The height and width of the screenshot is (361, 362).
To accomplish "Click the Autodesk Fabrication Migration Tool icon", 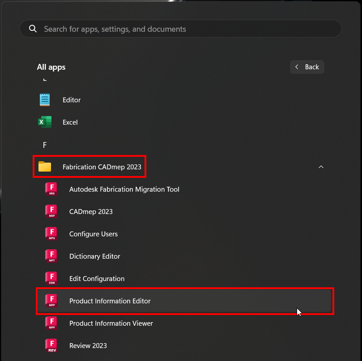I will (x=51, y=189).
